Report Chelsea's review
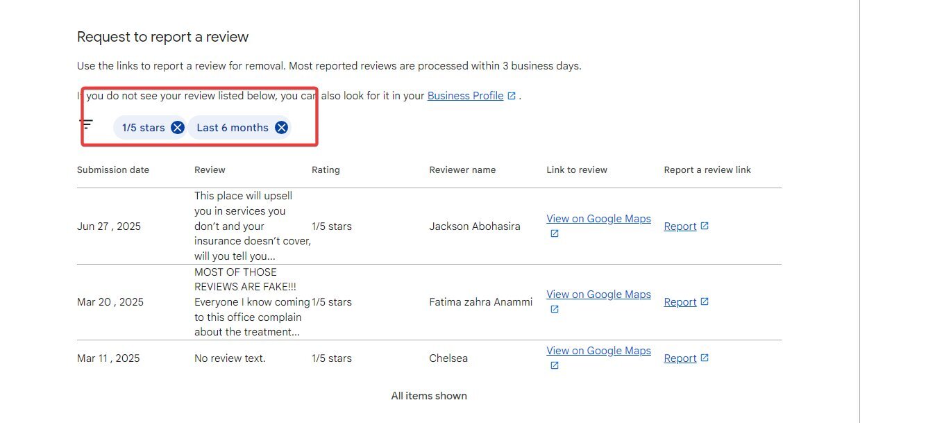Screen dimensions: 935x423 pyautogui.click(x=680, y=358)
